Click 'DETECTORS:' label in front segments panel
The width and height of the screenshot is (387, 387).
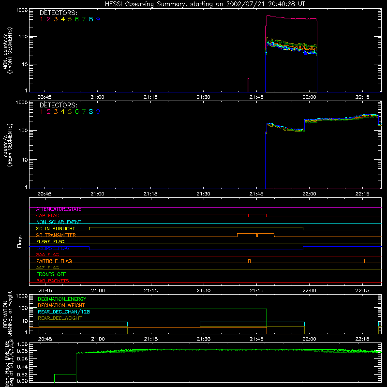point(59,13)
